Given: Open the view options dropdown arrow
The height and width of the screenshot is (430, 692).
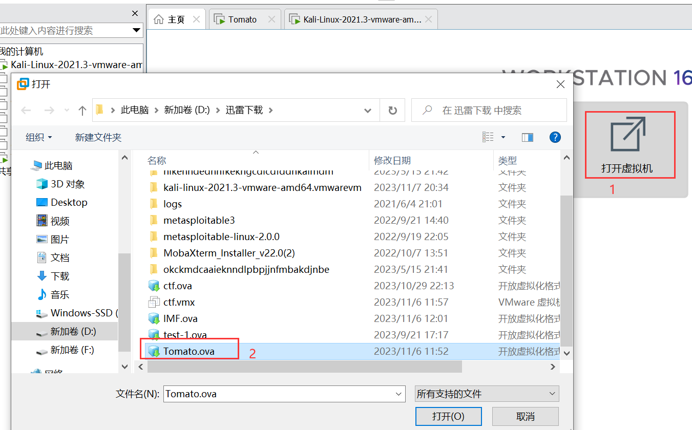Looking at the screenshot, I should click(x=503, y=137).
